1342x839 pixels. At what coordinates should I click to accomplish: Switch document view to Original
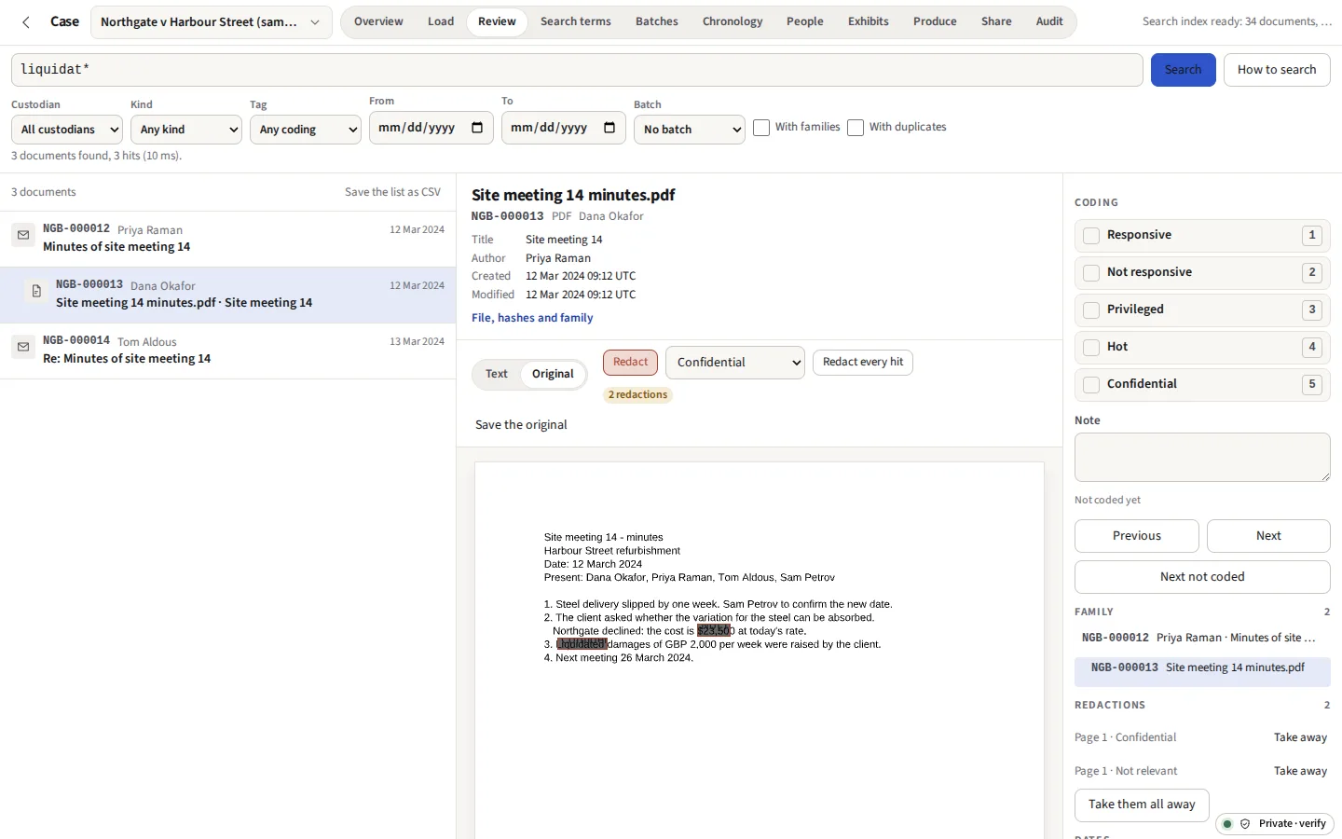click(x=553, y=374)
